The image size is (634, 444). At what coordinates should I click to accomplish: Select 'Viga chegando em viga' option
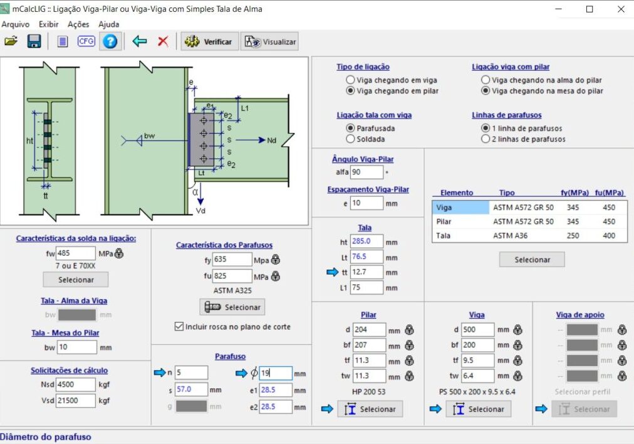392,80
